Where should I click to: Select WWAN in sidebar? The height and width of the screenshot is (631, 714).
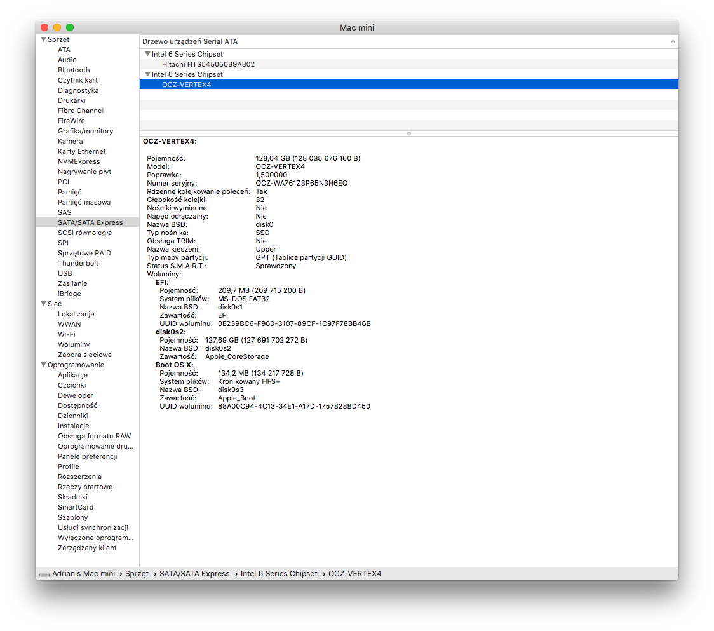tap(69, 324)
